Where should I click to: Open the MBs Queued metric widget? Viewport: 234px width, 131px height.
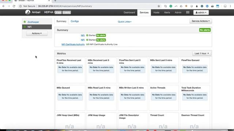tap(70, 98)
